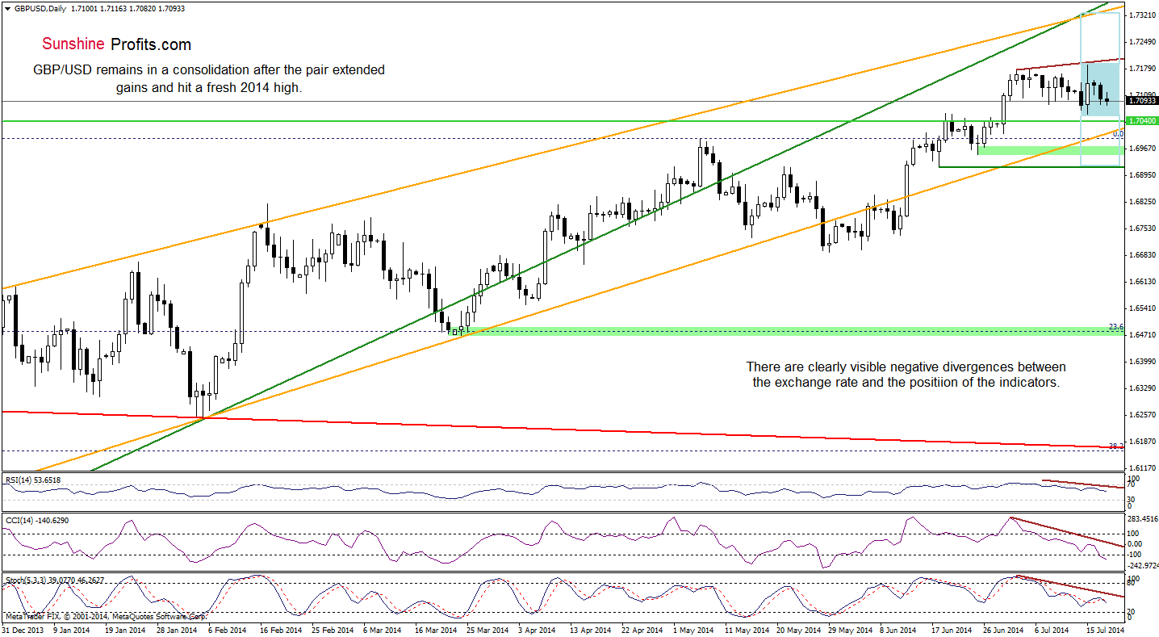1159x637 pixels.
Task: Click the green 1.70400 level tag
Action: click(x=1143, y=121)
